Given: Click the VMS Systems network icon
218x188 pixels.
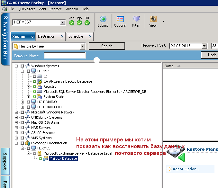Looking at the screenshot, I should pos(27,138).
